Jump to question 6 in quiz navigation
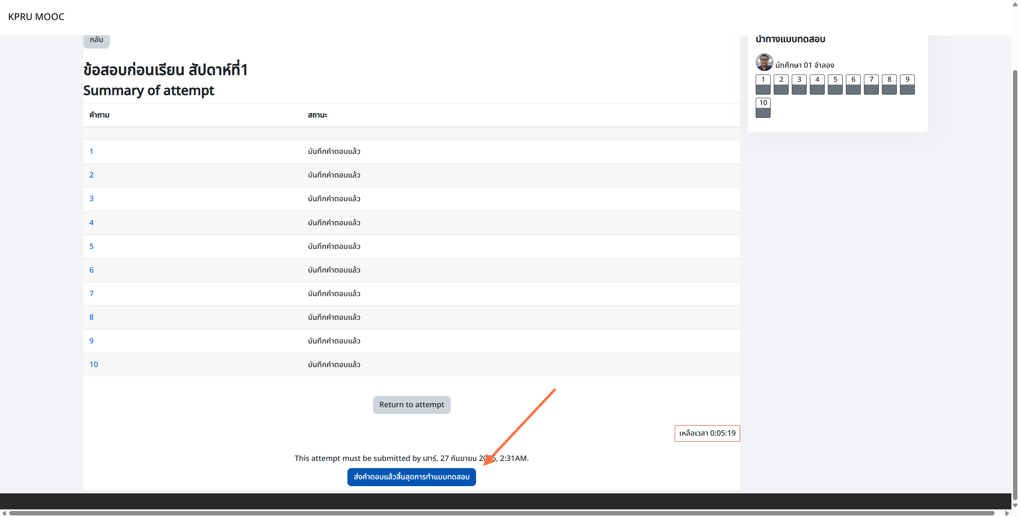 (x=853, y=85)
